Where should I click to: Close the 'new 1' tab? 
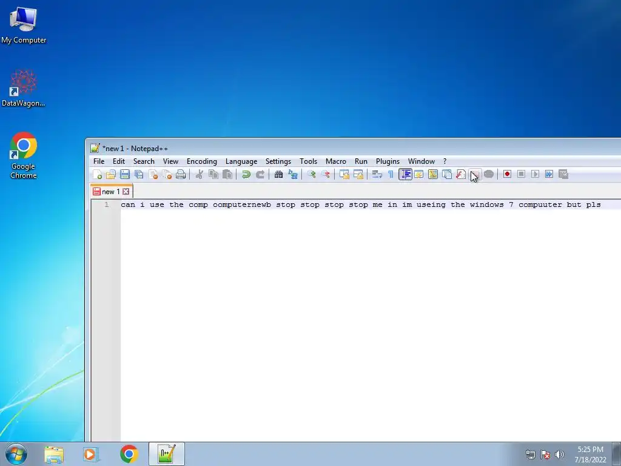tap(126, 191)
